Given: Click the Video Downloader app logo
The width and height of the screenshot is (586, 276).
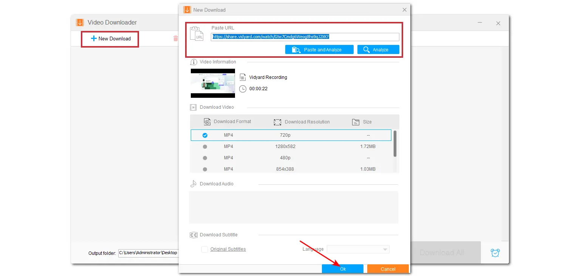Looking at the screenshot, I should [x=80, y=23].
